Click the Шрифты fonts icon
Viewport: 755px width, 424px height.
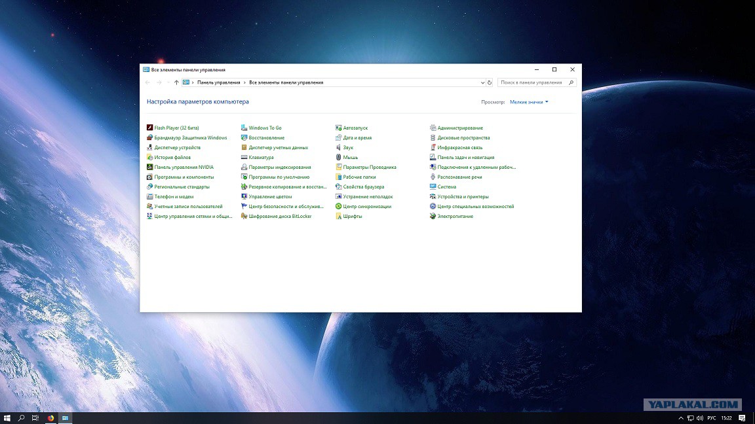click(x=338, y=217)
